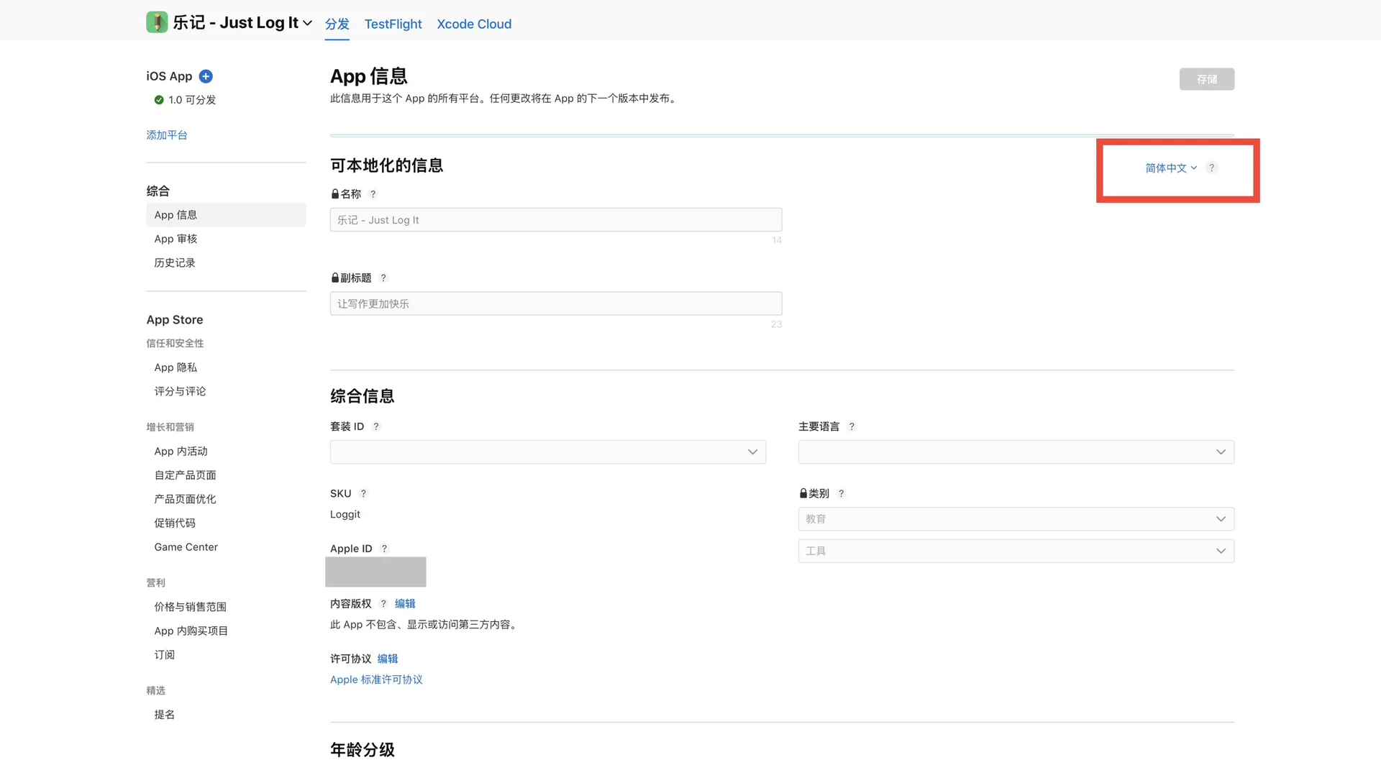Select App 隐私 in the sidebar
The height and width of the screenshot is (765, 1381).
pyautogui.click(x=175, y=367)
